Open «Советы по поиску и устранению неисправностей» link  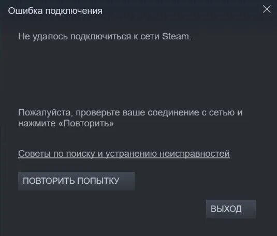click(124, 154)
